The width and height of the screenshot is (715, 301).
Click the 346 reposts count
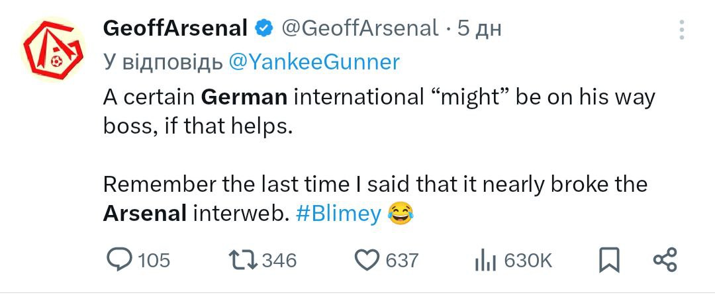click(279, 261)
